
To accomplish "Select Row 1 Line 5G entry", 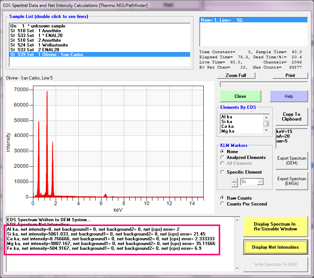I will tap(222, 20).
